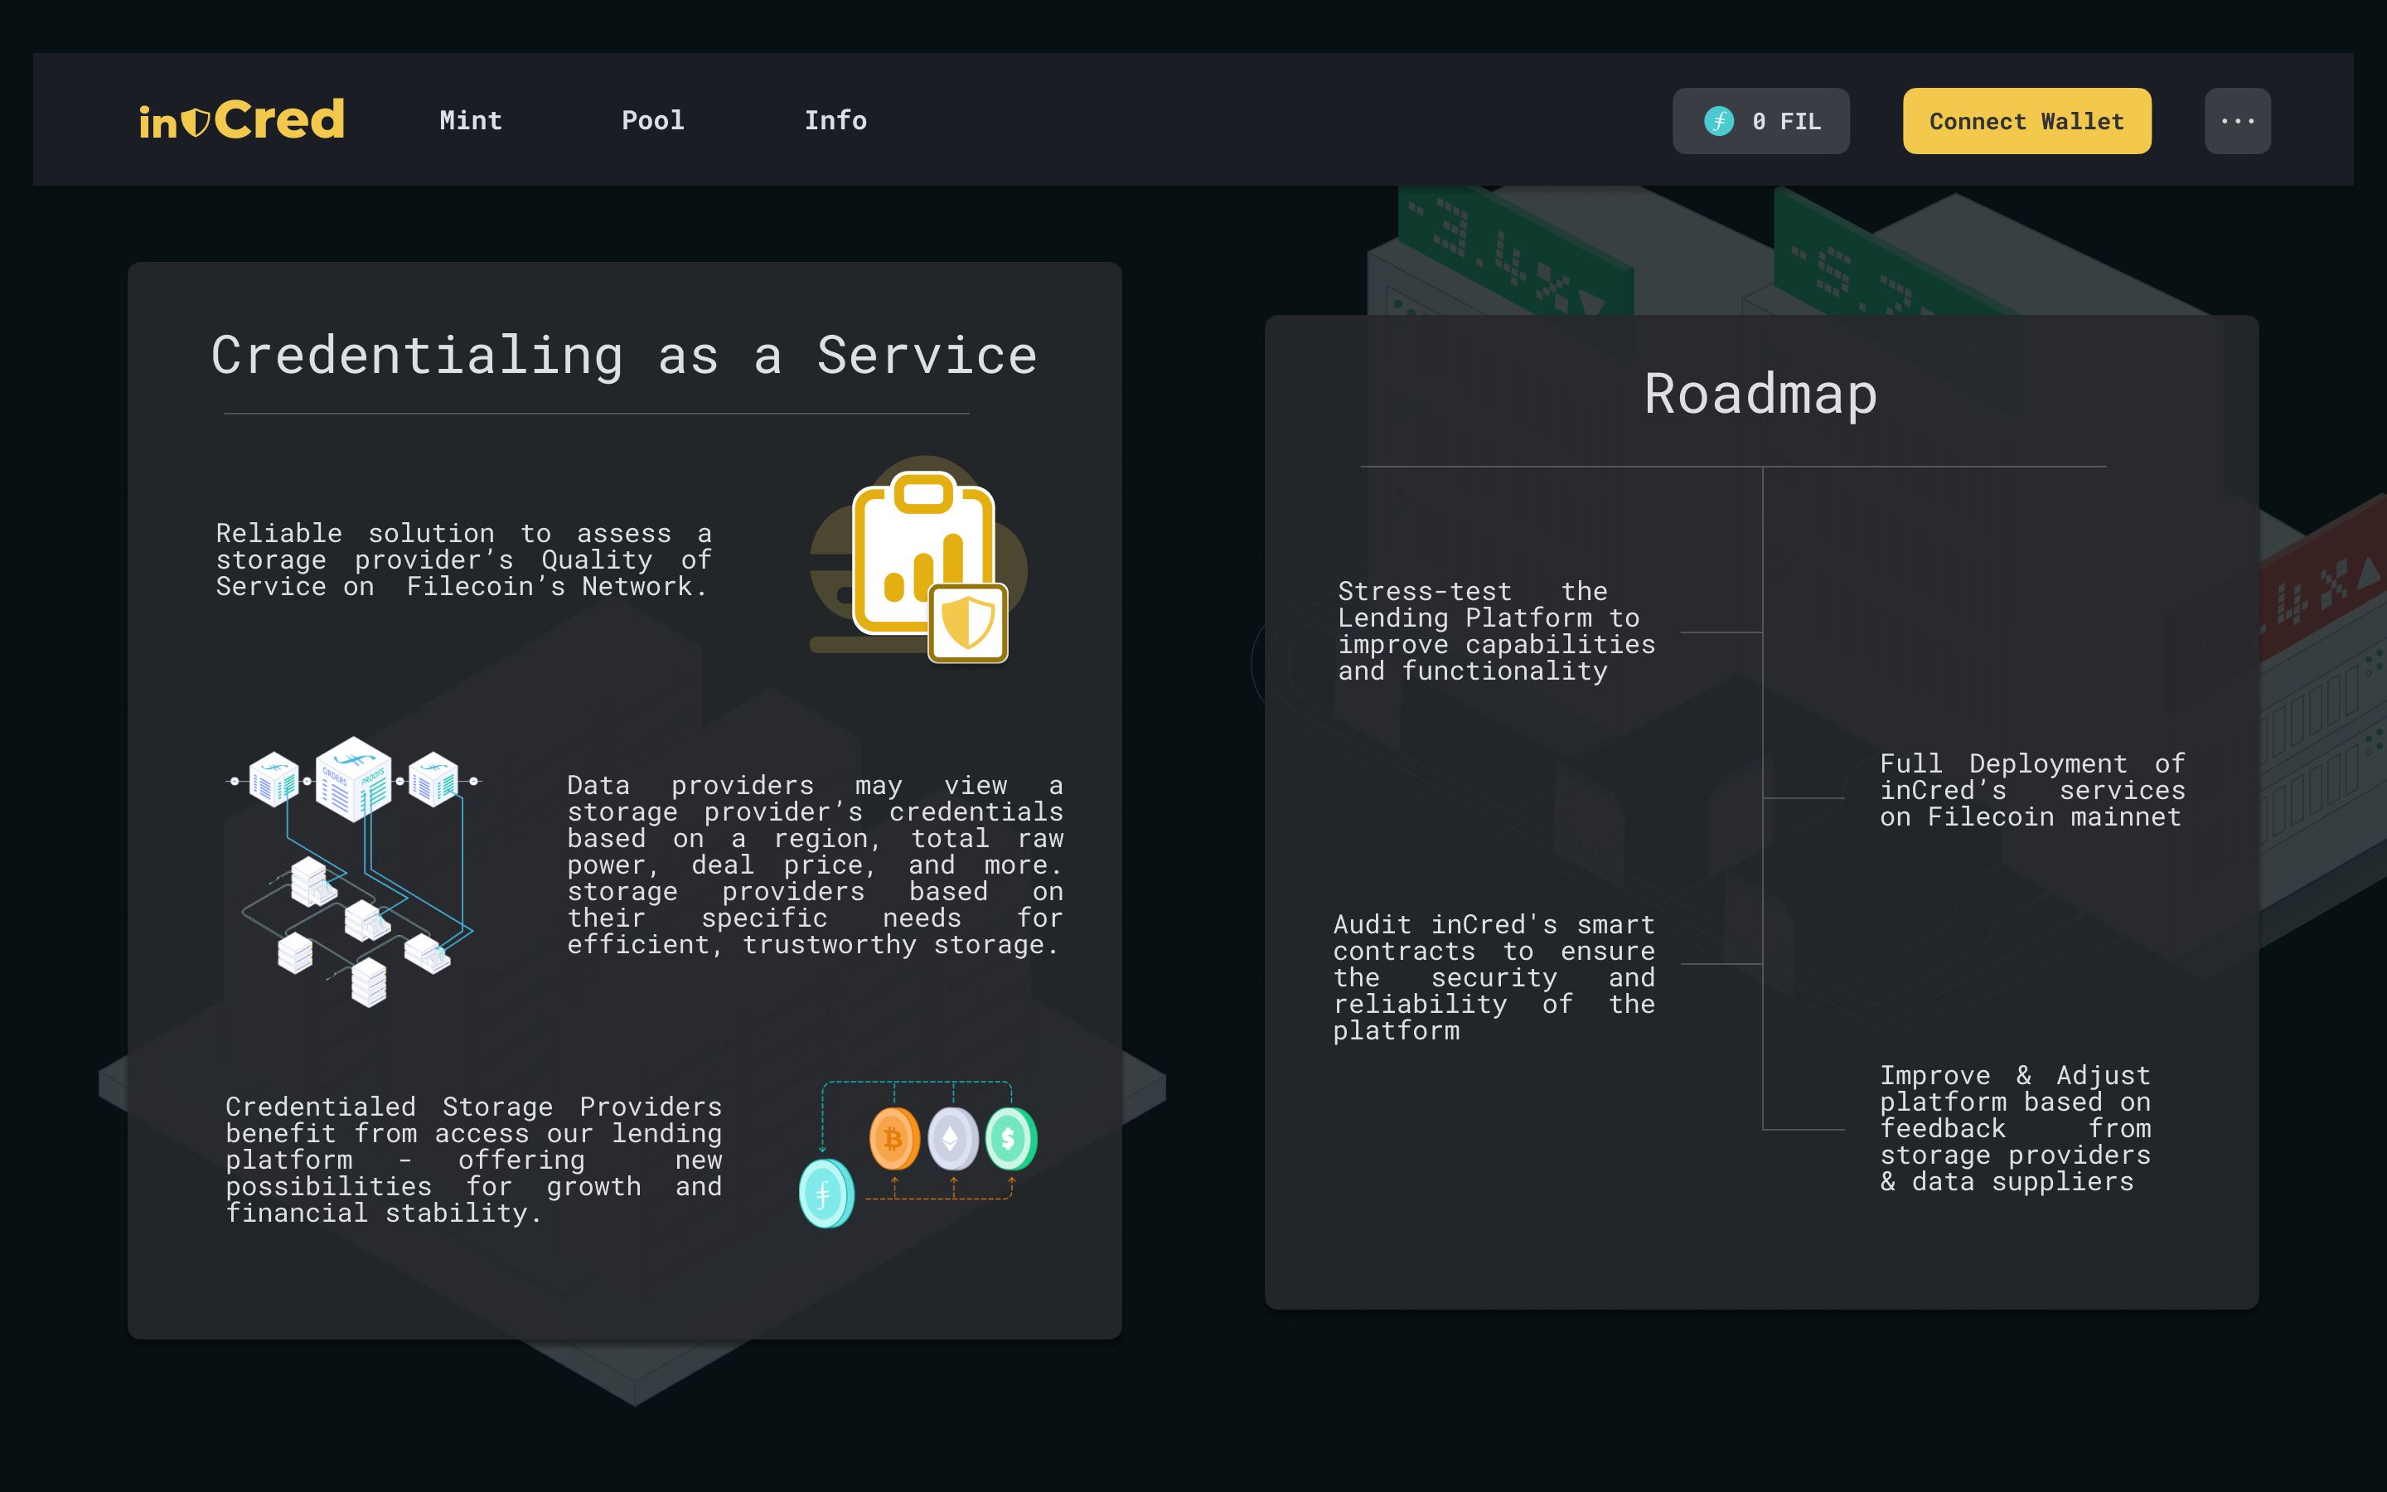Click the Credentialing as a Service heading

[x=624, y=356]
